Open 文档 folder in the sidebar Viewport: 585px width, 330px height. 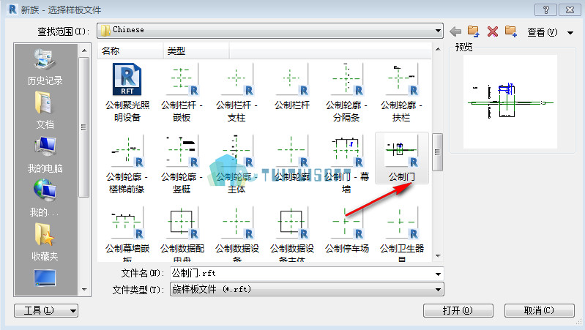45,110
